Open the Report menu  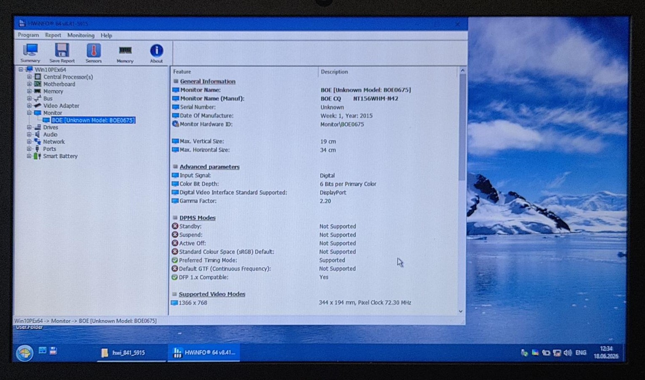pyautogui.click(x=53, y=35)
